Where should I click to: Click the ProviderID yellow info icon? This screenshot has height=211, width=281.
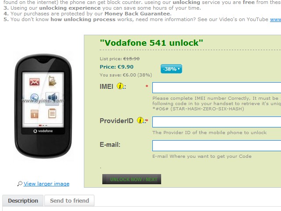point(140,120)
